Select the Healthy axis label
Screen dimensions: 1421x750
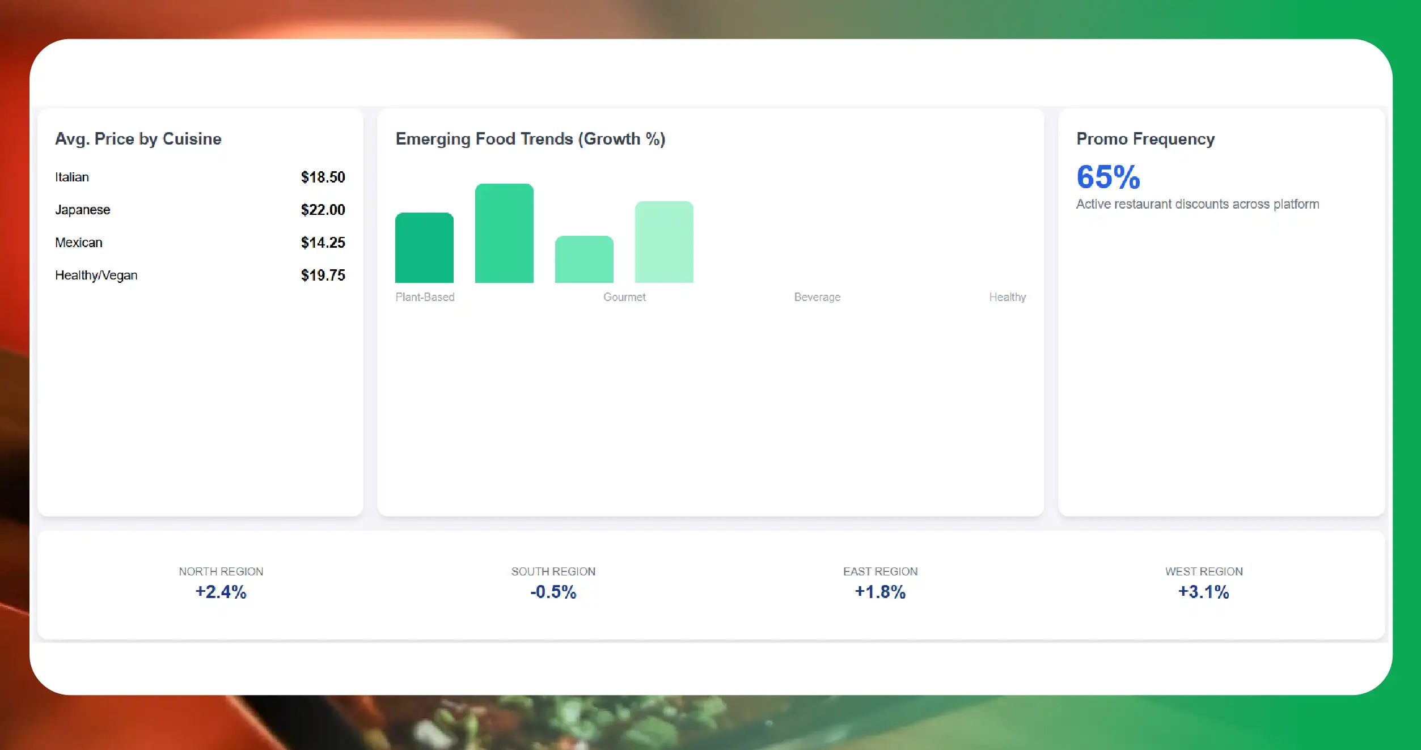(x=1008, y=297)
